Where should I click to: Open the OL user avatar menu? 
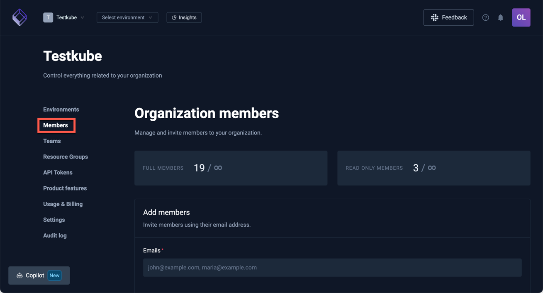521,17
